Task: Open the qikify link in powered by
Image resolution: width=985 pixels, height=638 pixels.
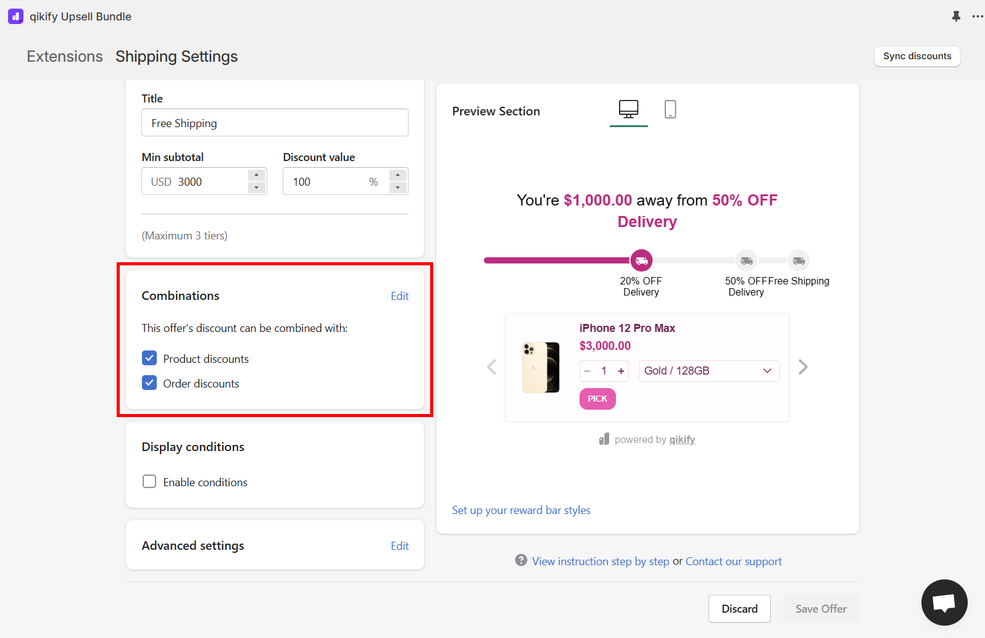Action: tap(682, 439)
